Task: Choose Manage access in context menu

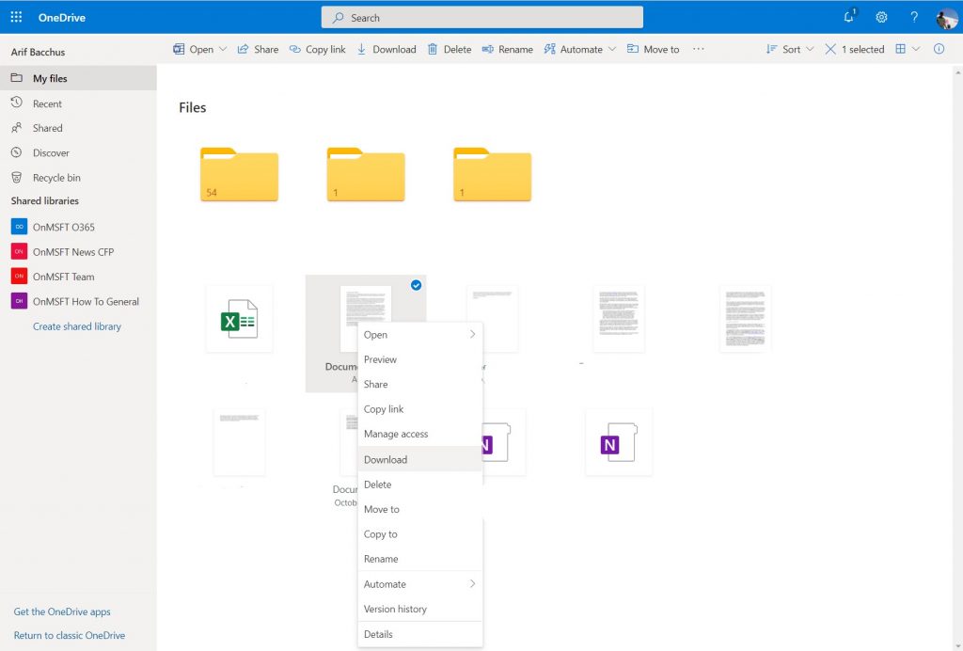Action: pos(420,434)
